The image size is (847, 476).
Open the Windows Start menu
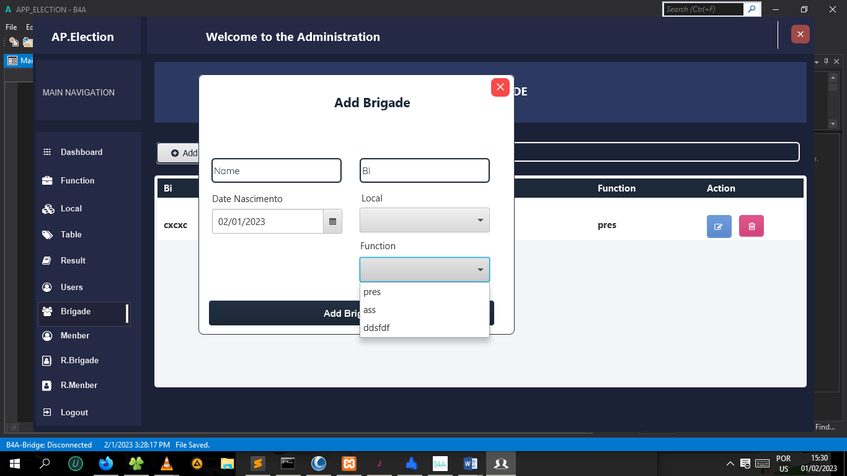coord(14,463)
